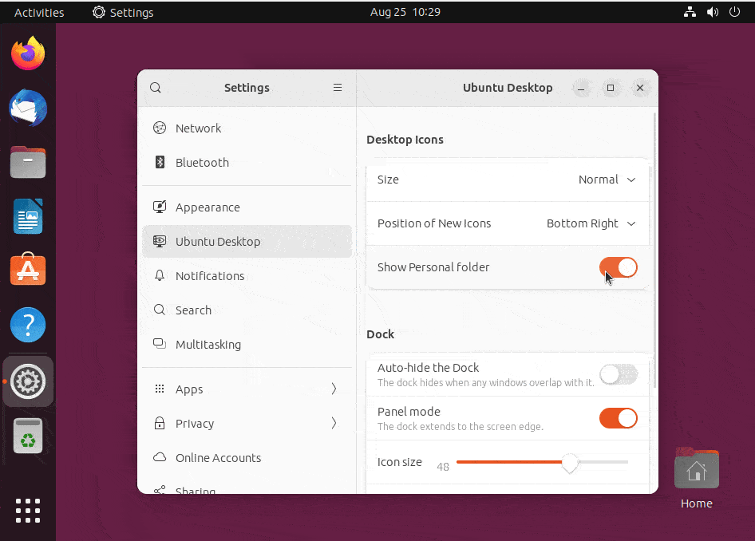Click the Notifications bell icon
This screenshot has height=541, width=755.
tap(161, 275)
